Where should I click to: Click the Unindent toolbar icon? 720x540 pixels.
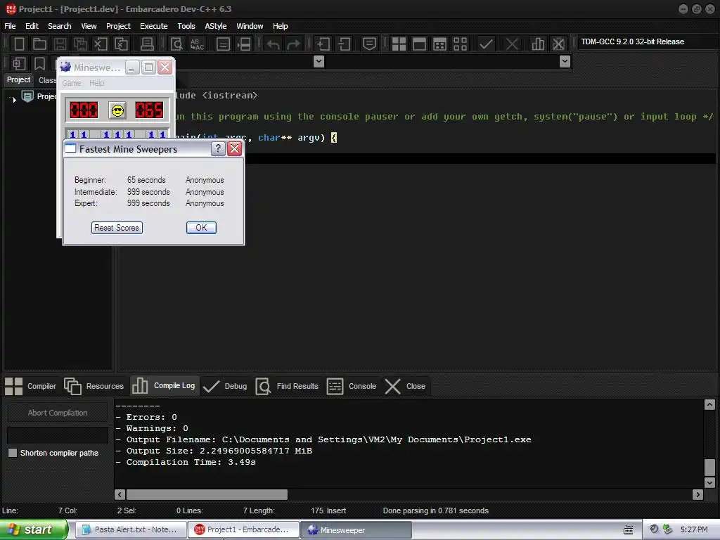pos(344,44)
